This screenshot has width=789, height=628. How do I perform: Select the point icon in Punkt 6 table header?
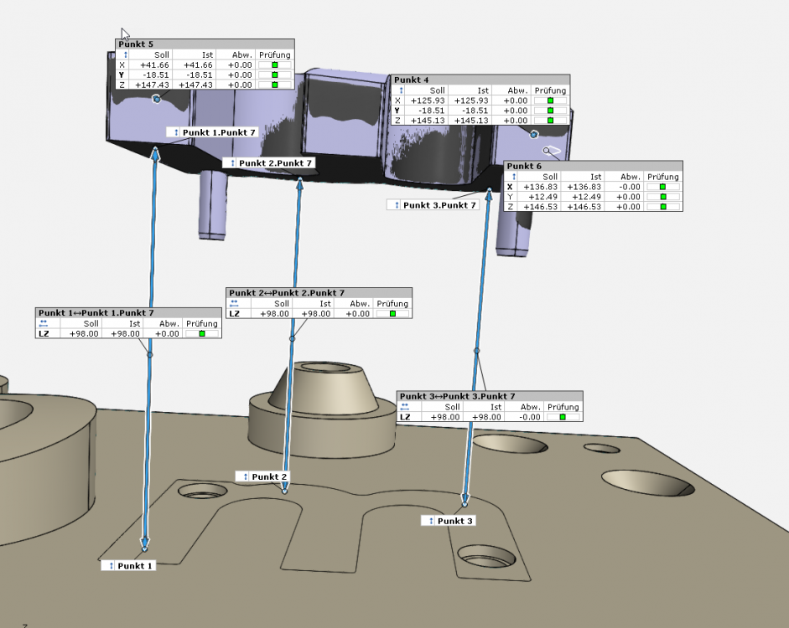(513, 177)
